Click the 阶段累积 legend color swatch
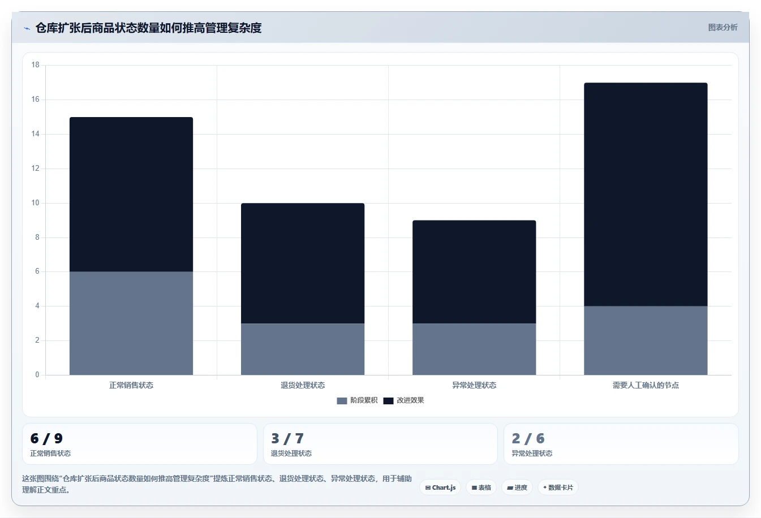This screenshot has width=761, height=518. (342, 400)
